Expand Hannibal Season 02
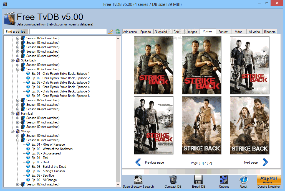The height and width of the screenshot is (191, 285). pos(18,127)
